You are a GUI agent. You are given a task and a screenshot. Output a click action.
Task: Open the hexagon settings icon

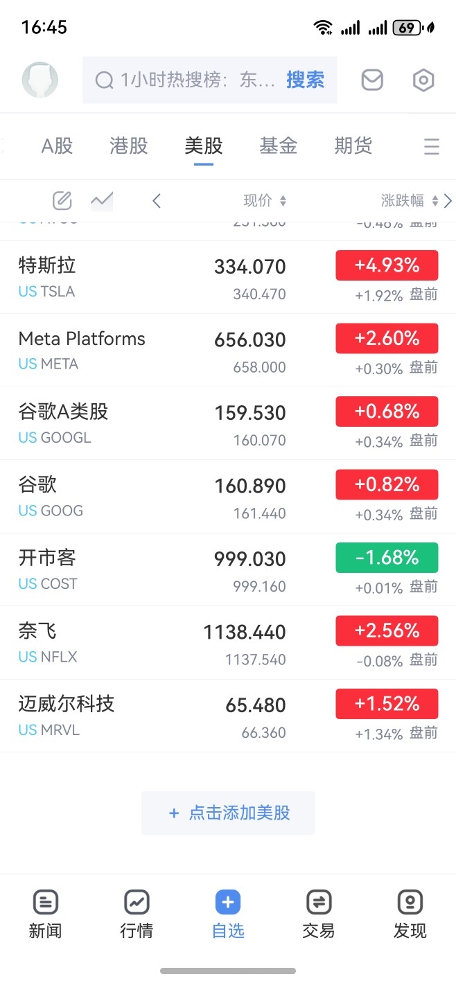point(423,80)
